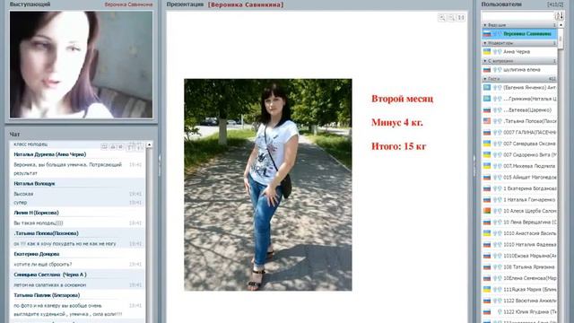Click the US flag beside Татьяна Попова user
Image resolution: width=574 pixels, height=323 pixels.
(487, 121)
